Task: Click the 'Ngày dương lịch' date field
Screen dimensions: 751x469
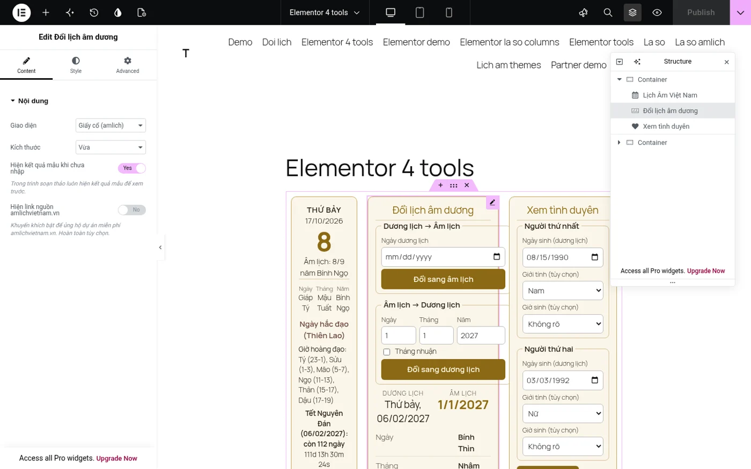Action: (x=443, y=257)
